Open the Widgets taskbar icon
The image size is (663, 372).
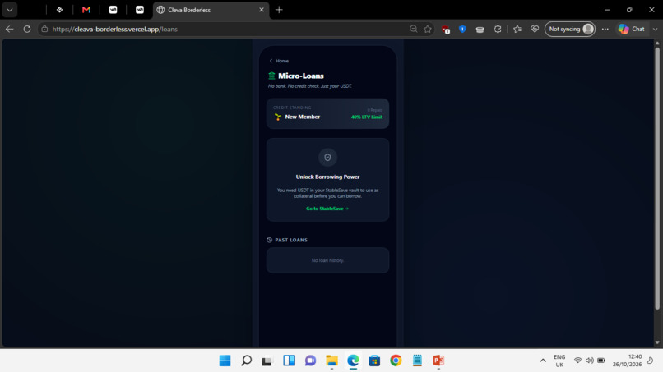point(290,361)
